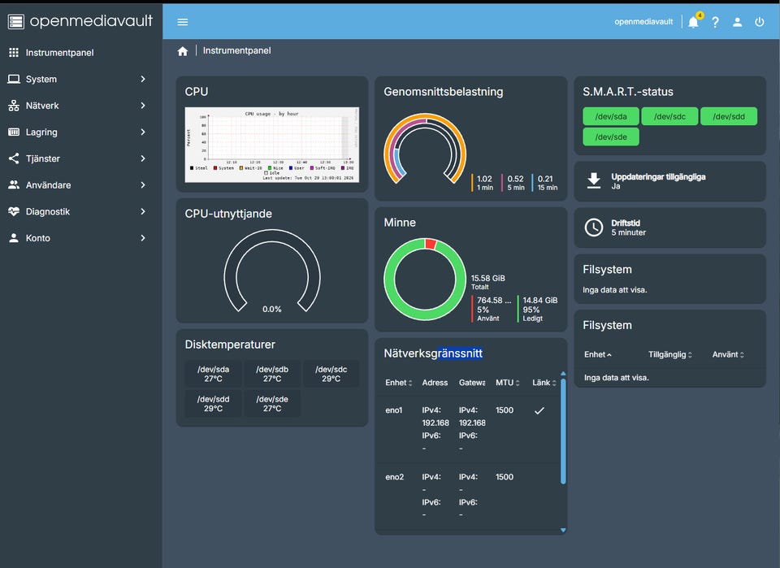The image size is (780, 568).
Task: Sort network interfaces by Enhet column
Action: [x=399, y=383]
